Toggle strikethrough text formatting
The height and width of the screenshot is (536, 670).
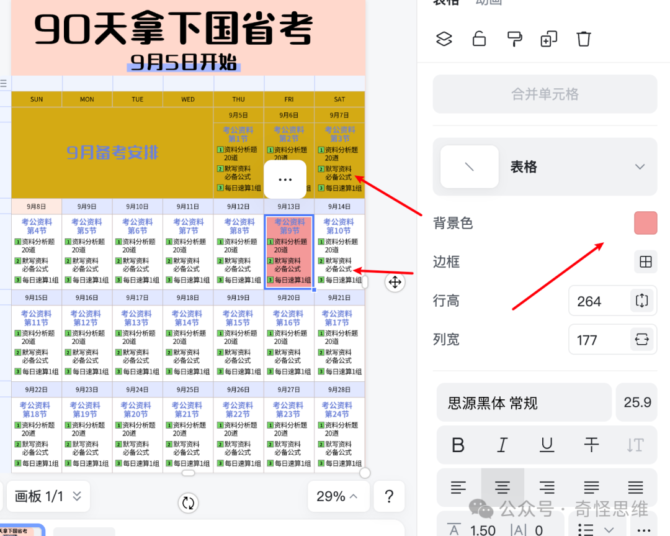coord(591,445)
